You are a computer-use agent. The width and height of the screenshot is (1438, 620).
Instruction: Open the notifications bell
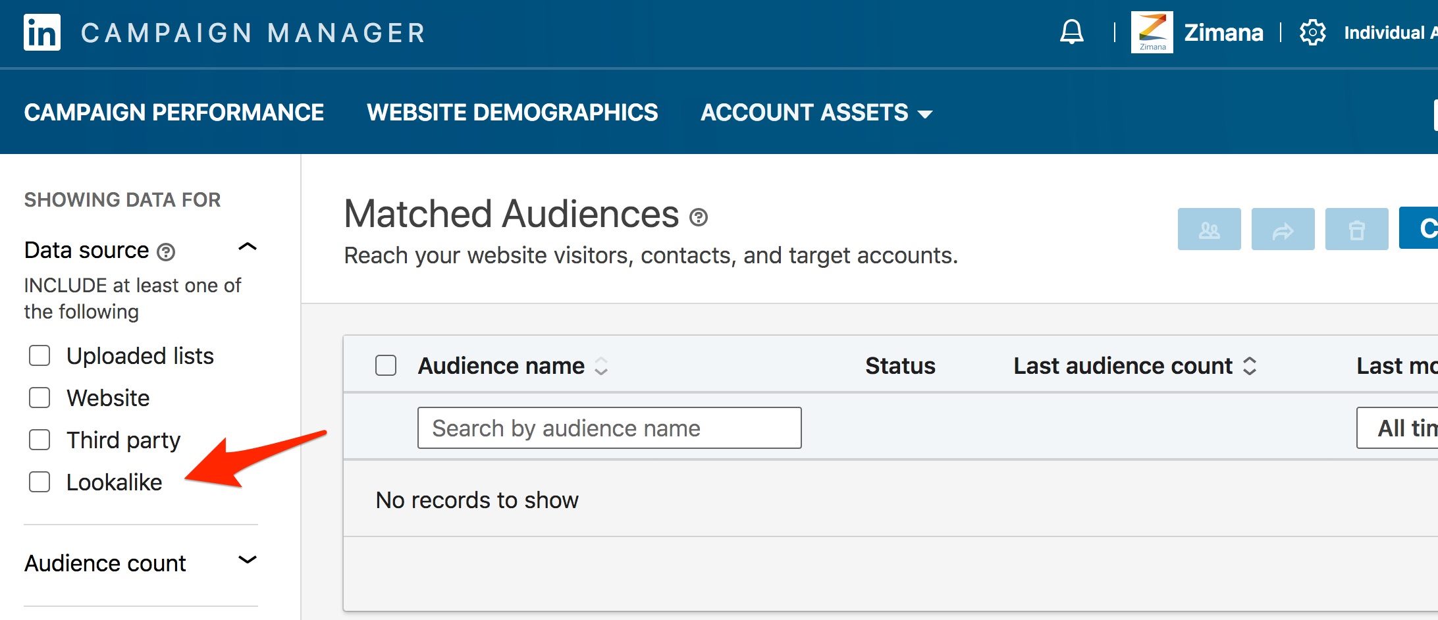(1071, 32)
